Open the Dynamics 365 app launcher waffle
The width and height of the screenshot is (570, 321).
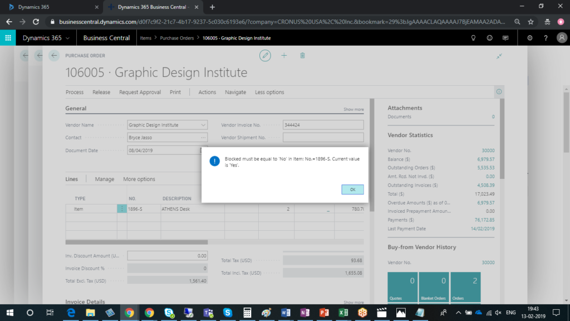click(x=8, y=38)
